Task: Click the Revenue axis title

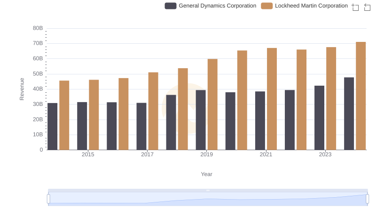Action: click(22, 89)
